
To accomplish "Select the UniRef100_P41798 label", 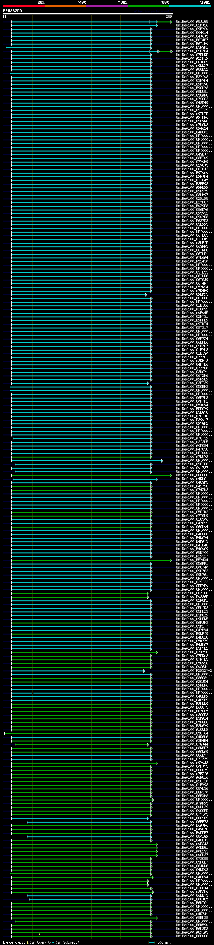I will tap(192, 486).
